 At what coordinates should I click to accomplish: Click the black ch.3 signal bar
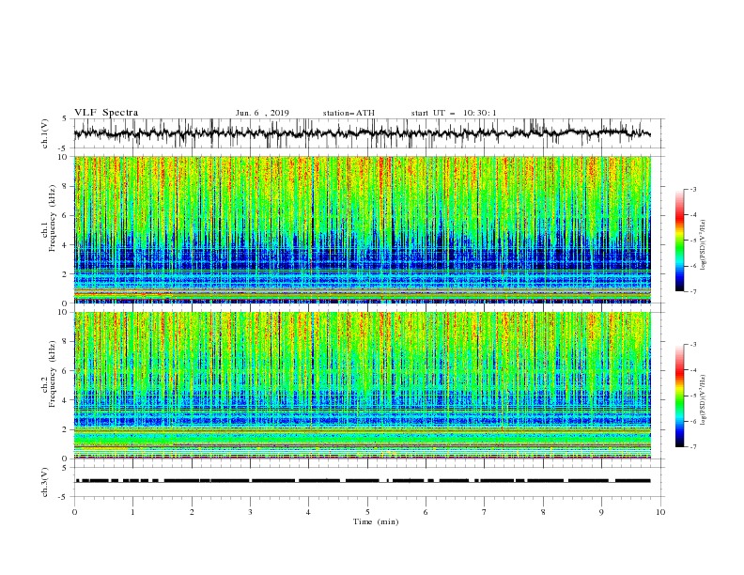coord(363,481)
